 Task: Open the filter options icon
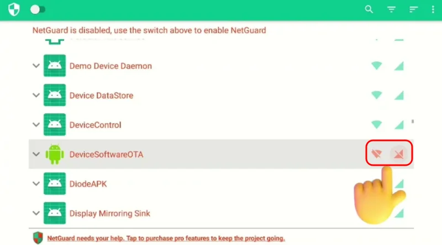coord(392,10)
